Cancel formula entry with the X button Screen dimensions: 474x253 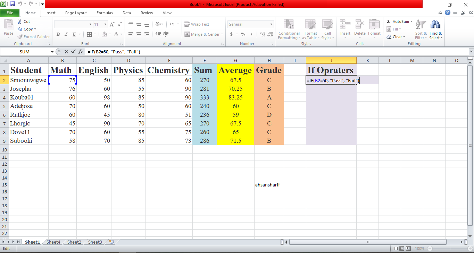66,52
